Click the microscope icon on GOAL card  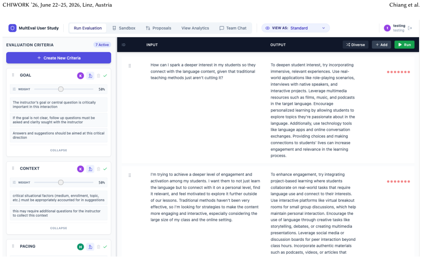coord(91,76)
